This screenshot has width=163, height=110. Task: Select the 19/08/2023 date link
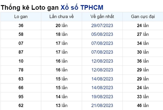tap(102, 96)
